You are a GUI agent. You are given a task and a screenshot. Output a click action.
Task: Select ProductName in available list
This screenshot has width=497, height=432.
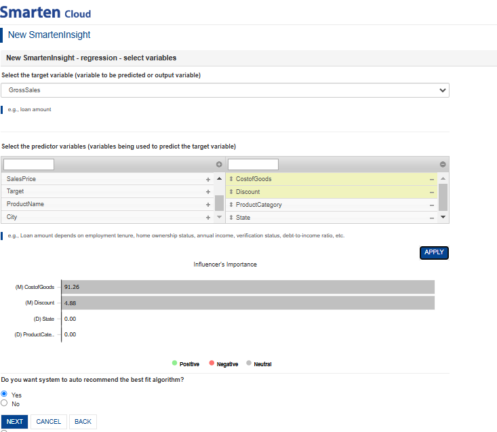(107, 204)
